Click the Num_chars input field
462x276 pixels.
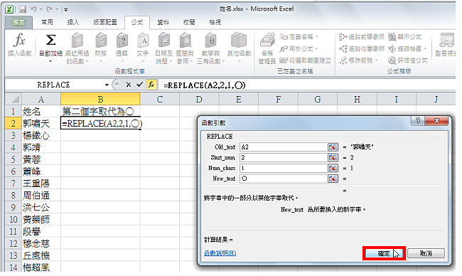(284, 168)
